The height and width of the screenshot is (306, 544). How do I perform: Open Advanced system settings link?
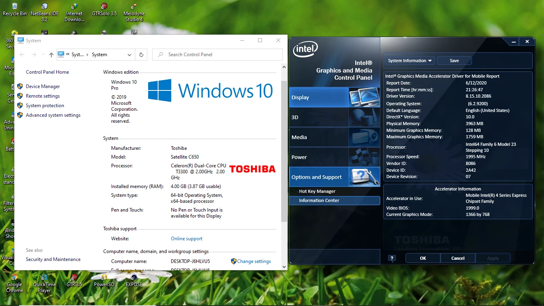click(x=53, y=115)
